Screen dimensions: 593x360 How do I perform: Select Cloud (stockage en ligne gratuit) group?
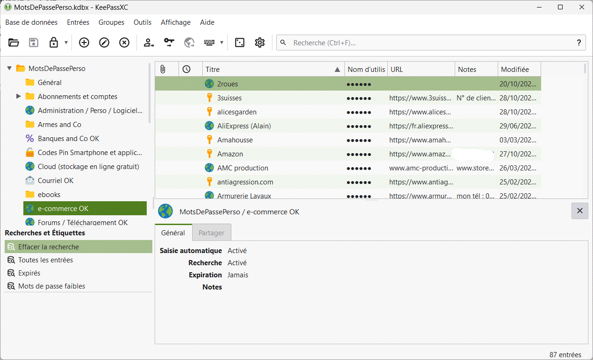tap(86, 167)
